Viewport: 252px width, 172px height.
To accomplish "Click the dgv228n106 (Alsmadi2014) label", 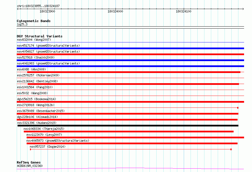I will click(x=37, y=117).
